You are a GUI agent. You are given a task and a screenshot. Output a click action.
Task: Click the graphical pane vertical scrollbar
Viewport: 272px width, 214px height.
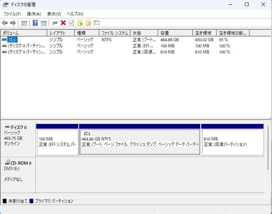pyautogui.click(x=268, y=148)
